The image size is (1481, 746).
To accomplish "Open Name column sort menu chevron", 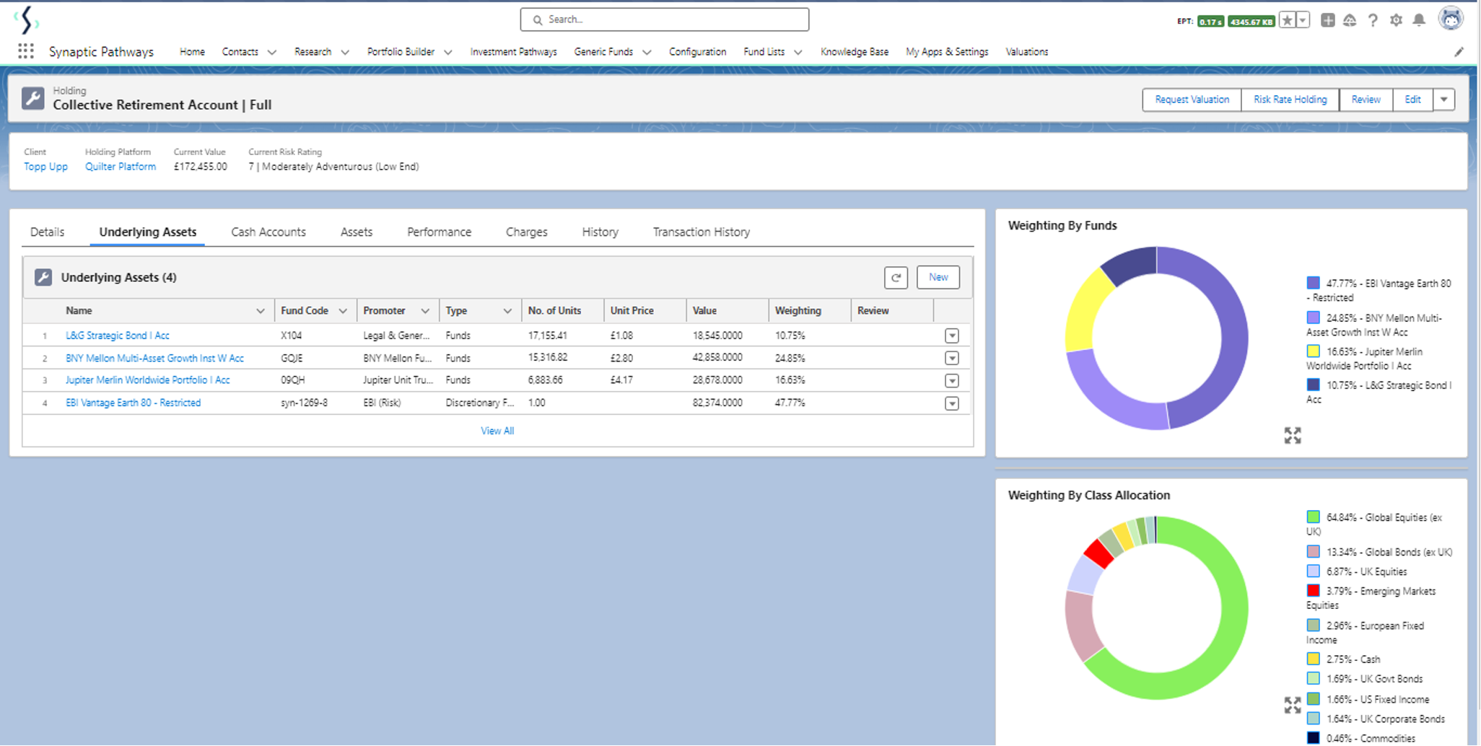I will [261, 311].
